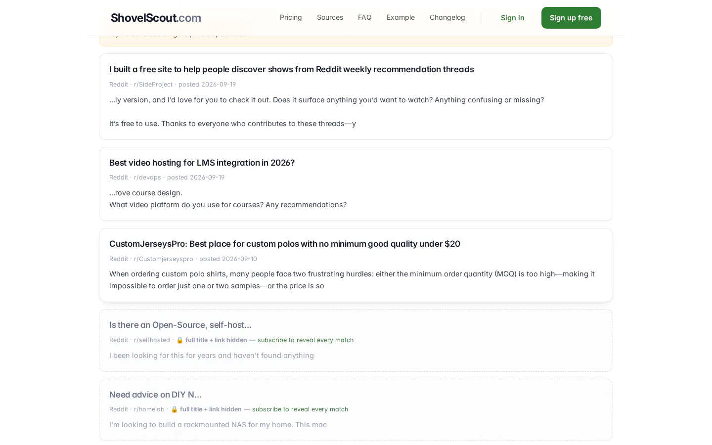Click lock icon on selfhosted post

[180, 340]
